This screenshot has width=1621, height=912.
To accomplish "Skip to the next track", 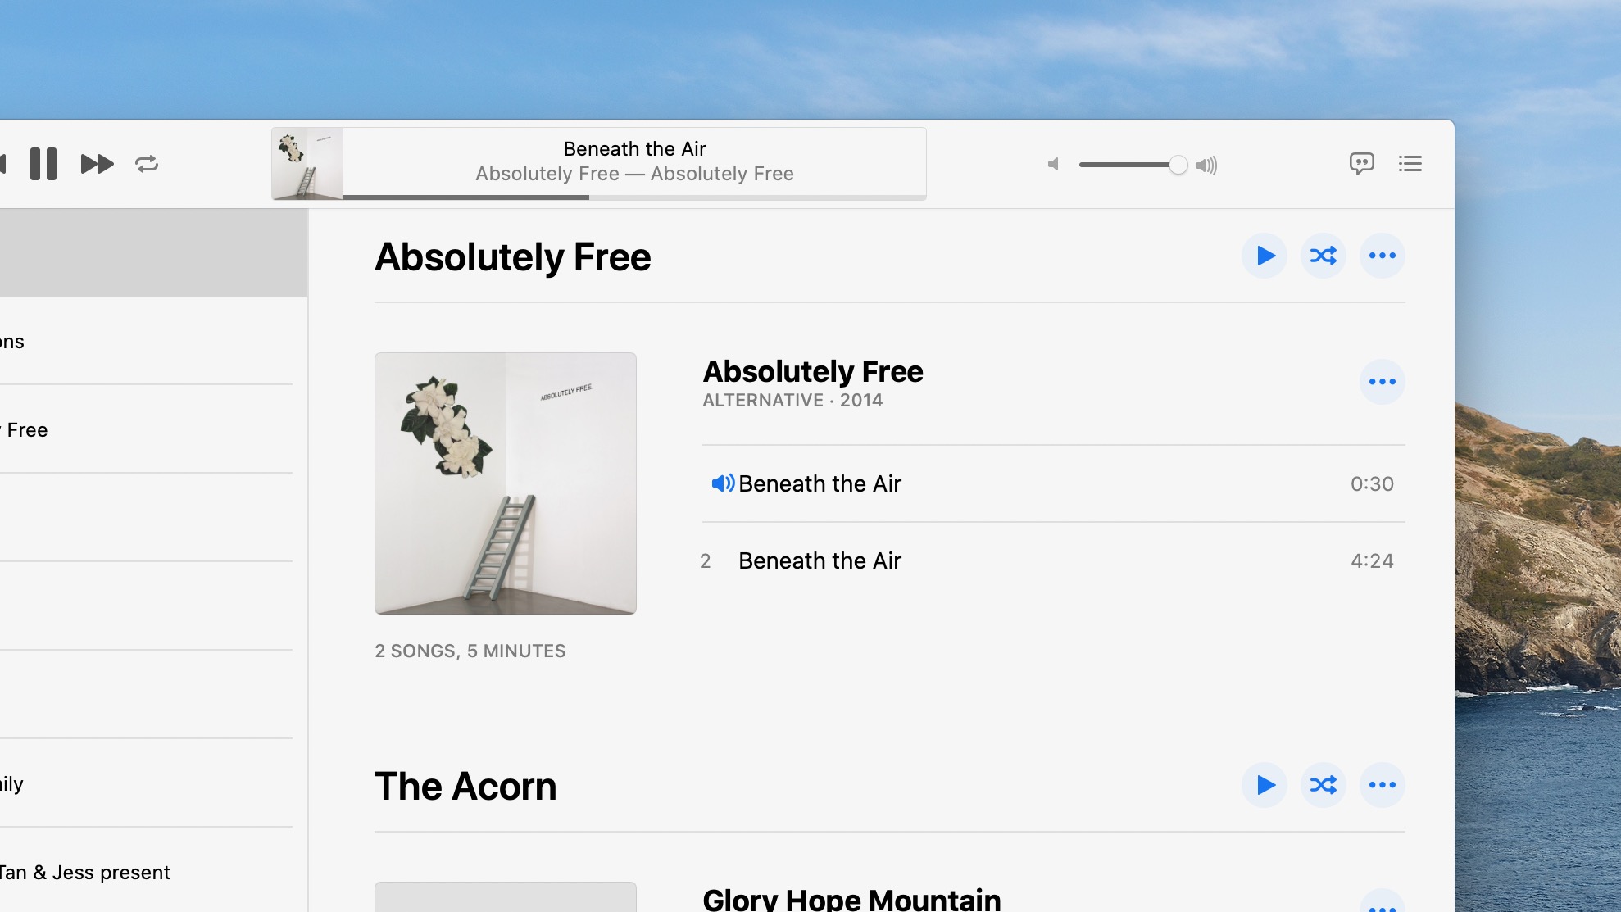I will [97, 164].
